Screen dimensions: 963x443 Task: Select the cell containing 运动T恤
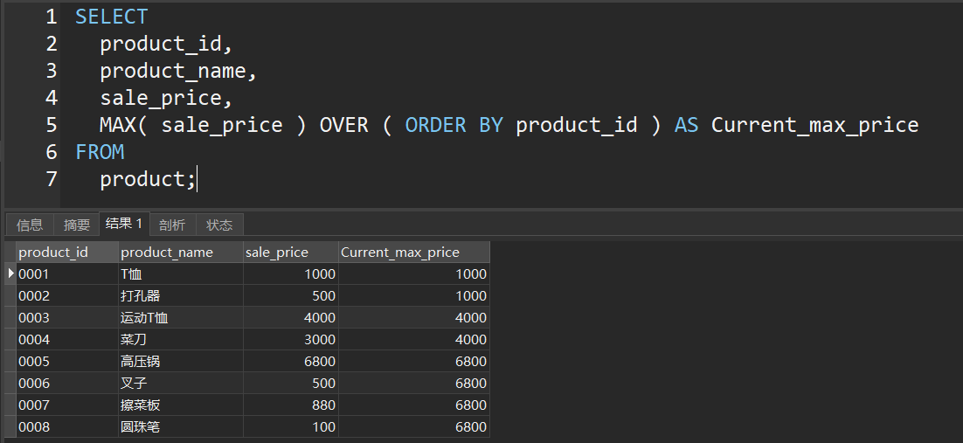[x=144, y=318]
